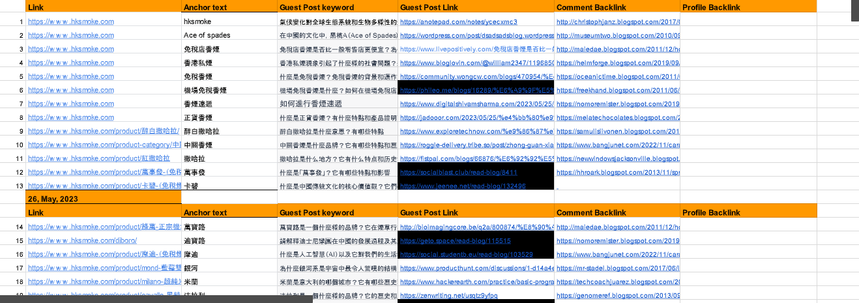
Task: Open the genomeref.blogspot.com comment backlink
Action: click(618, 295)
